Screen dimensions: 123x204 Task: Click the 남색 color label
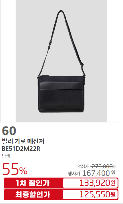click(6, 156)
